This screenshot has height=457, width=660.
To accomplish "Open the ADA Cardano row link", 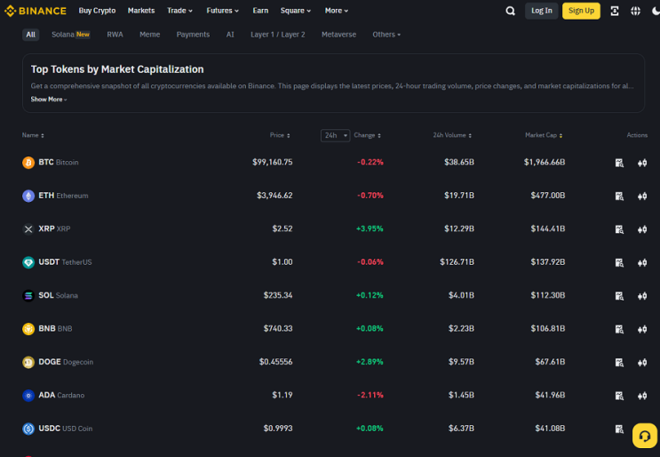I will 53,395.
